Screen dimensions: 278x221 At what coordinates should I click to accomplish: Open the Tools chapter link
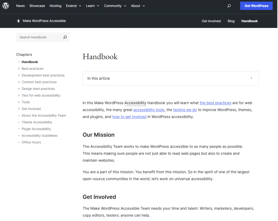point(26,102)
